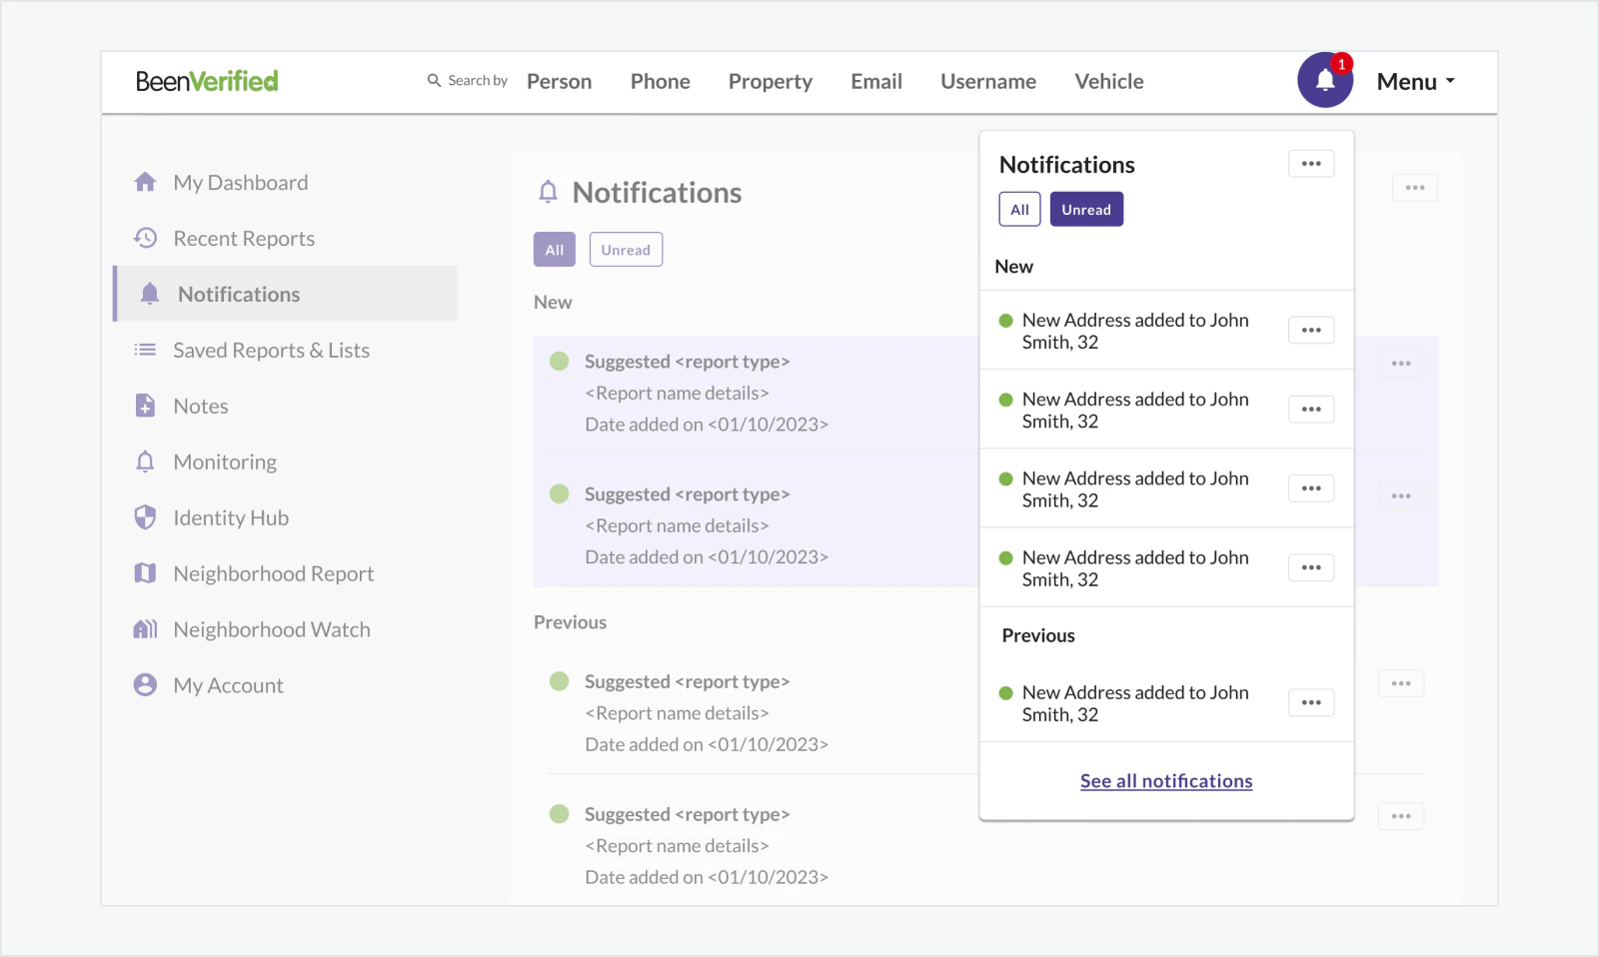Click the BeenVerified logo

click(207, 81)
